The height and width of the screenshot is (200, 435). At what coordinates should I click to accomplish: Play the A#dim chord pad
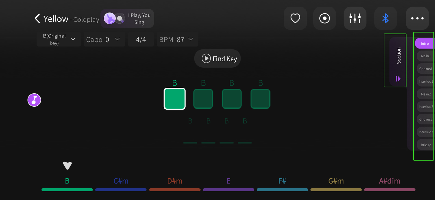click(389, 184)
